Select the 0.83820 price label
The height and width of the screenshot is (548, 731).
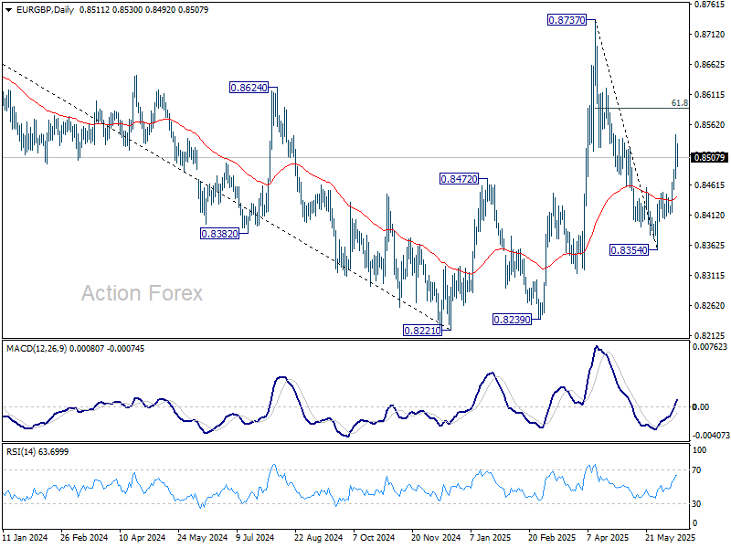pos(219,234)
